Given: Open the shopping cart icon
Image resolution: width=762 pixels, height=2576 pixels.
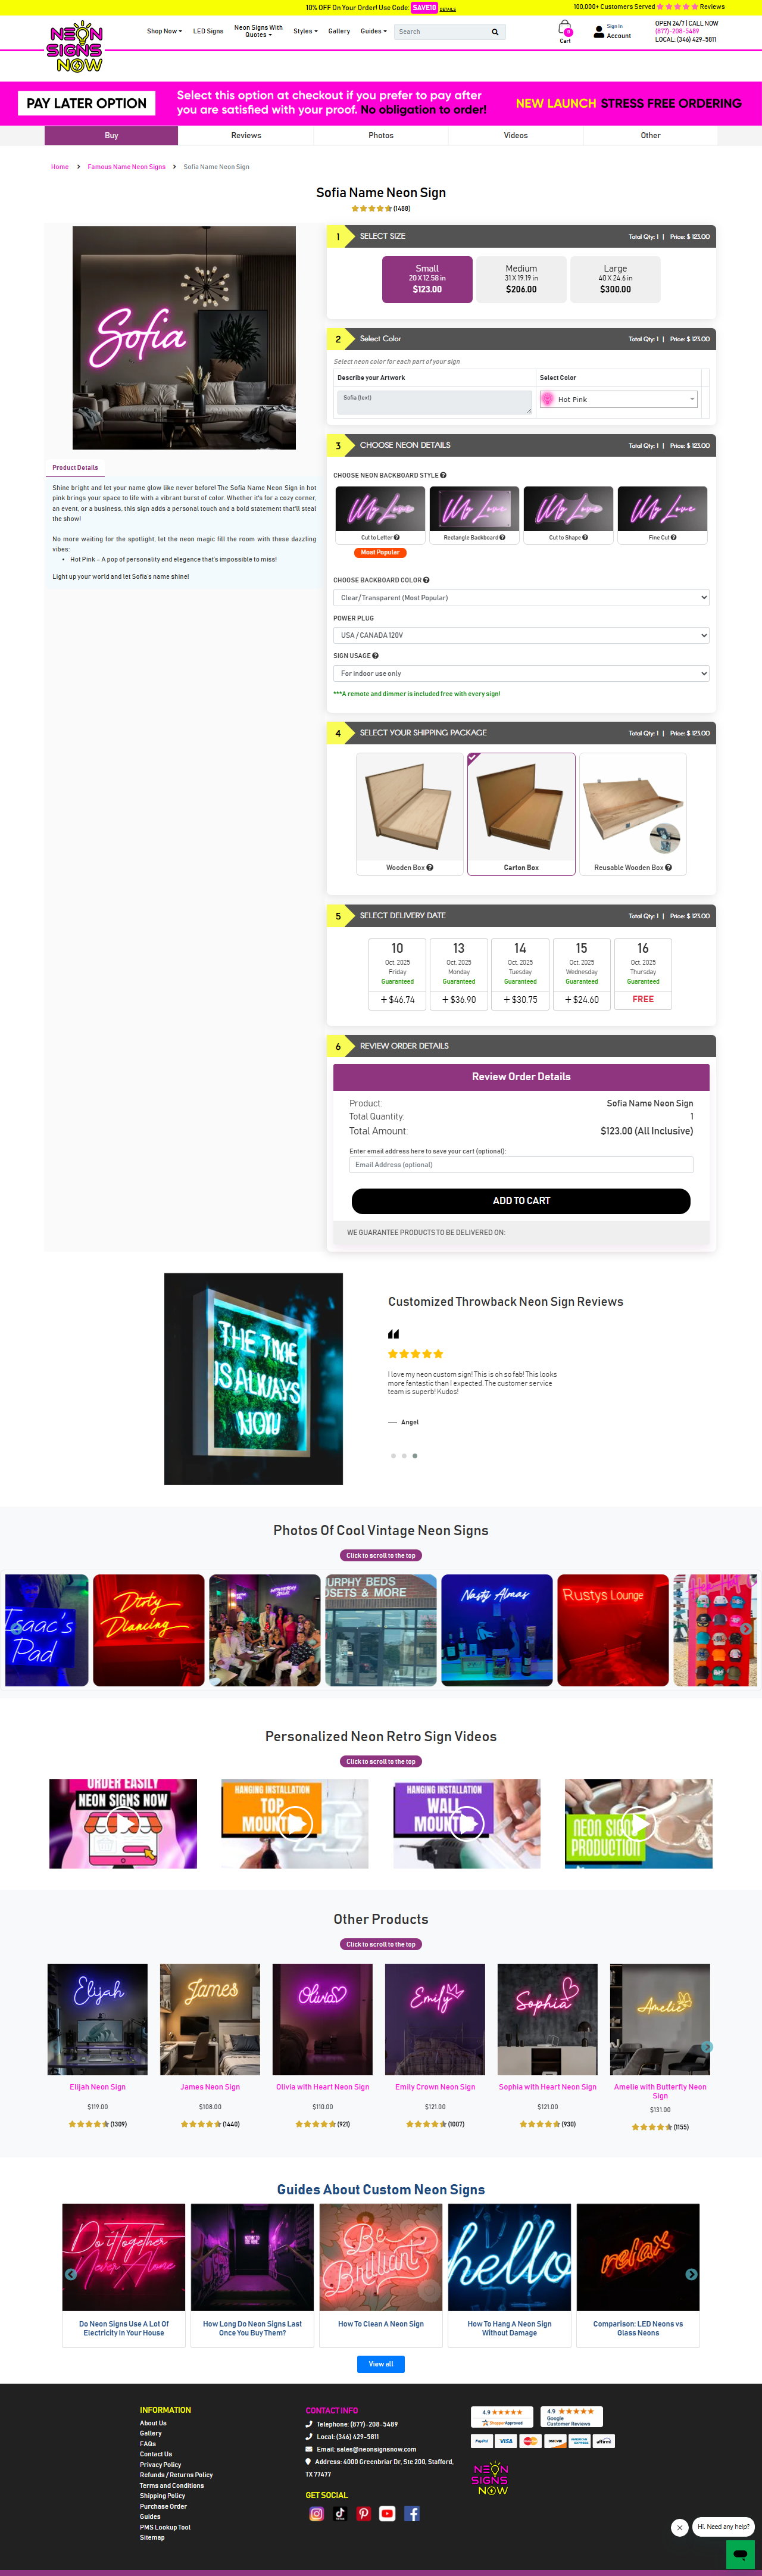Looking at the screenshot, I should pos(565,30).
